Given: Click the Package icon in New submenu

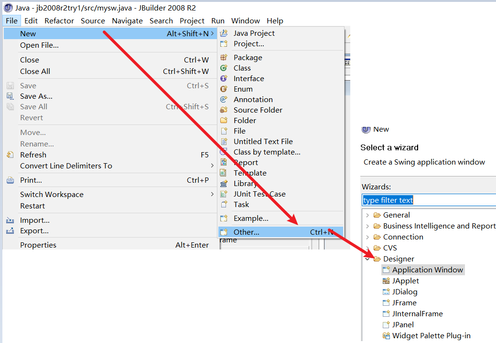Looking at the screenshot, I should (x=224, y=57).
